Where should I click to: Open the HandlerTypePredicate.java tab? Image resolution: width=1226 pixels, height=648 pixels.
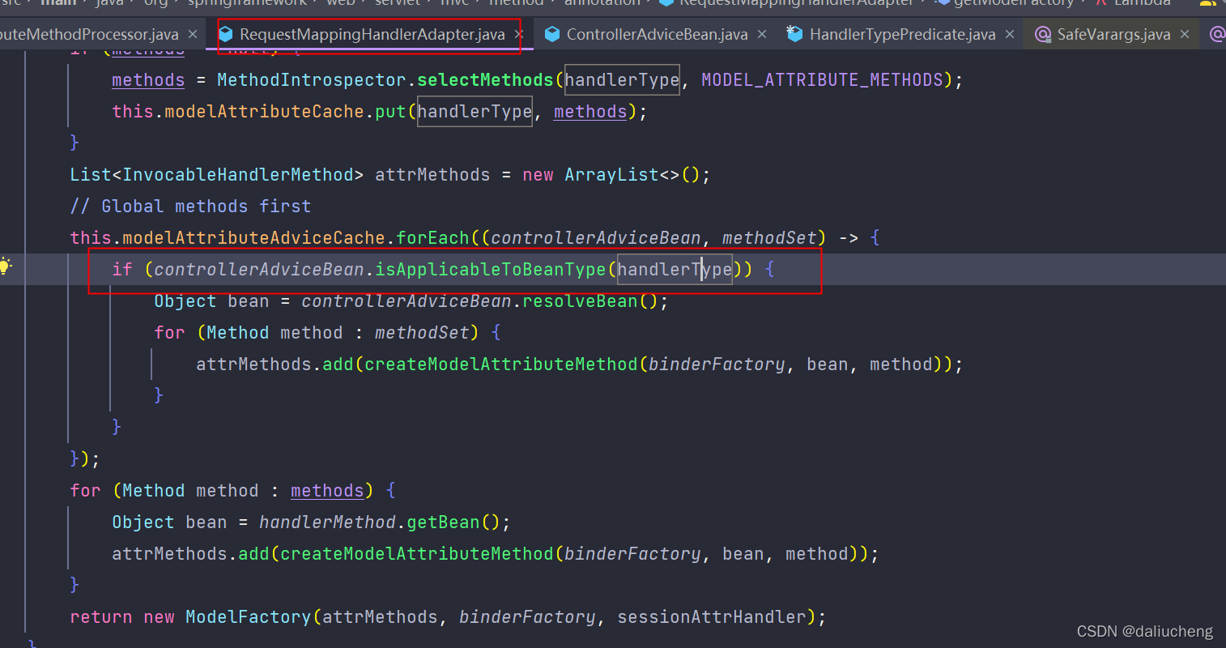902,34
